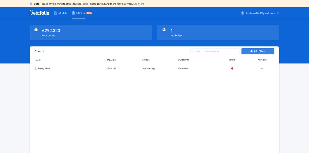This screenshot has height=153, width=309.
Task: Click the Add Client button
Action: pos(258,51)
